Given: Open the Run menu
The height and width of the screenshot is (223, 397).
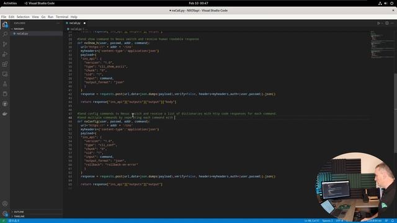Looking at the screenshot, I should click(51, 17).
